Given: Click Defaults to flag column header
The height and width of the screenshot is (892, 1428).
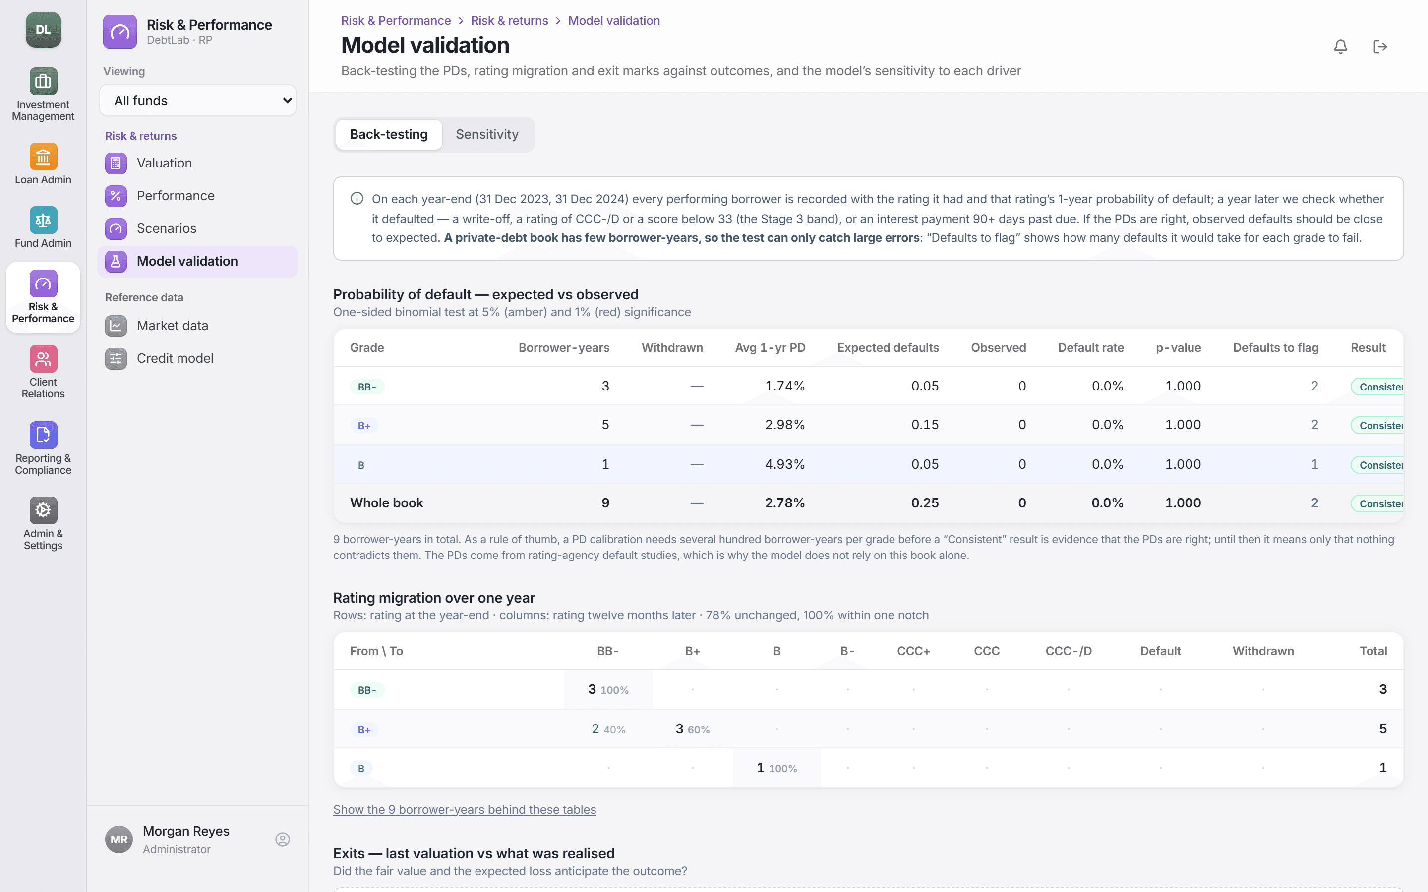Looking at the screenshot, I should (1275, 347).
